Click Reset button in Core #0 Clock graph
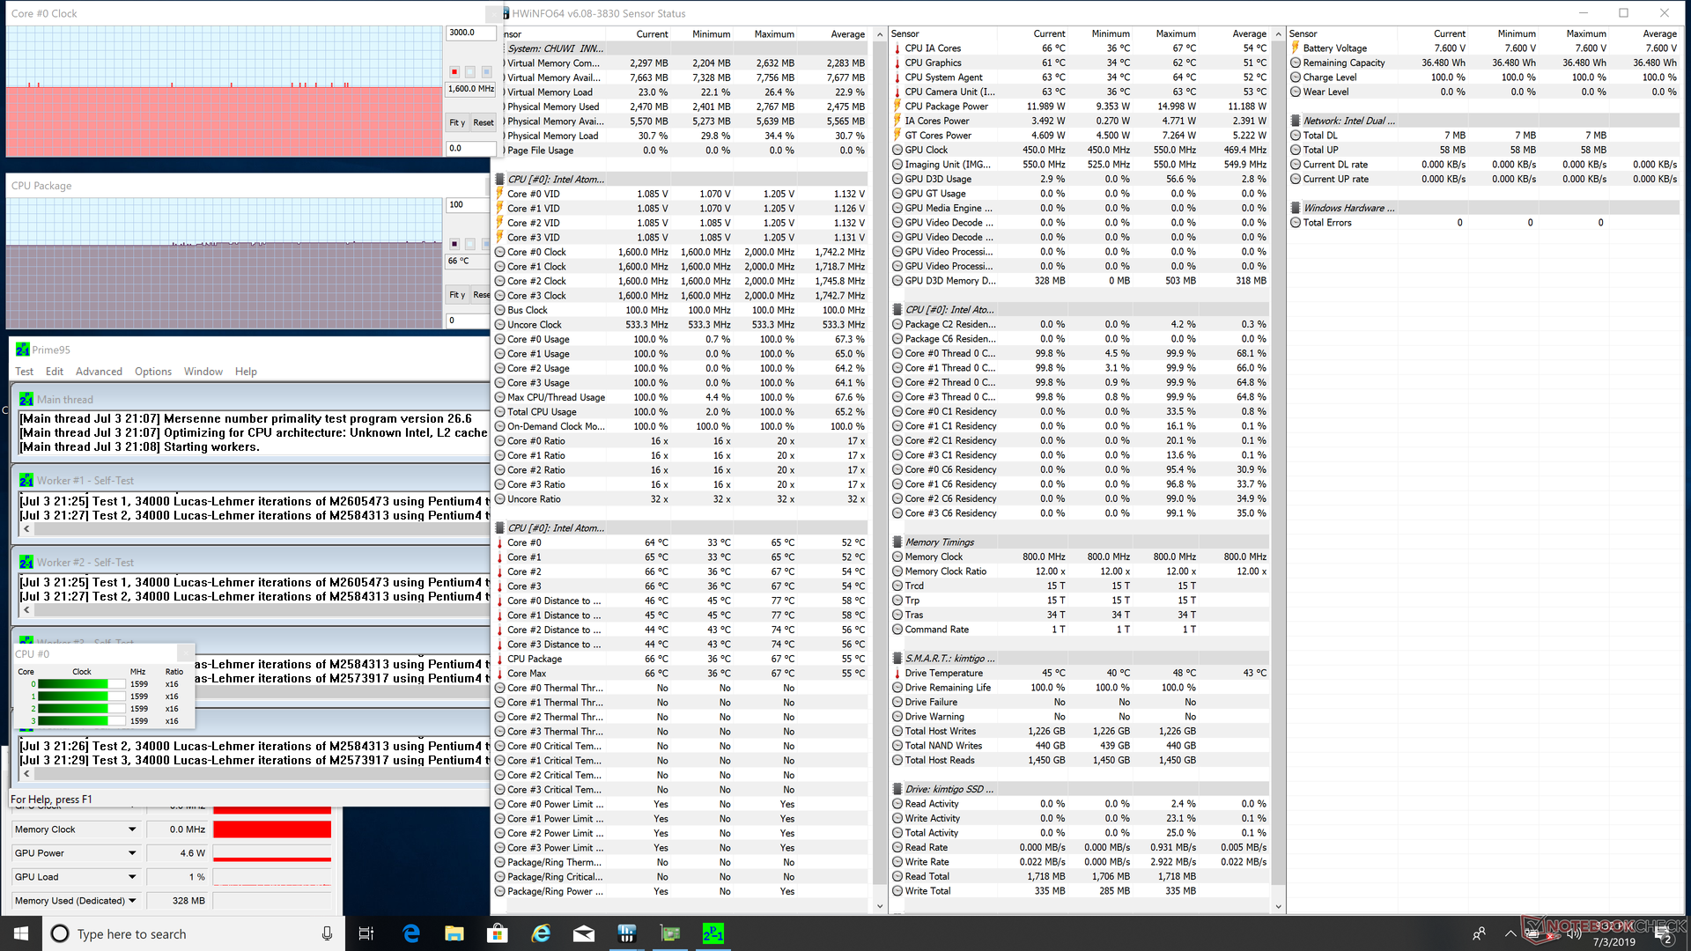The image size is (1691, 951). pos(483,122)
